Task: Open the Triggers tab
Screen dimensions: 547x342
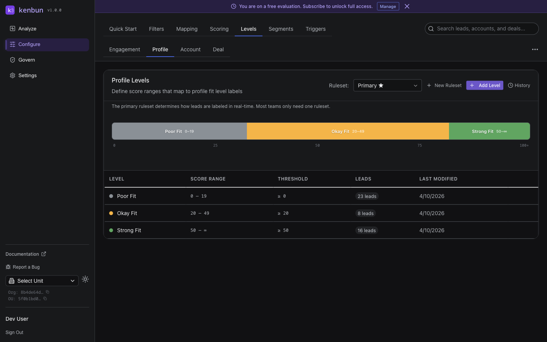Action: pos(316,29)
